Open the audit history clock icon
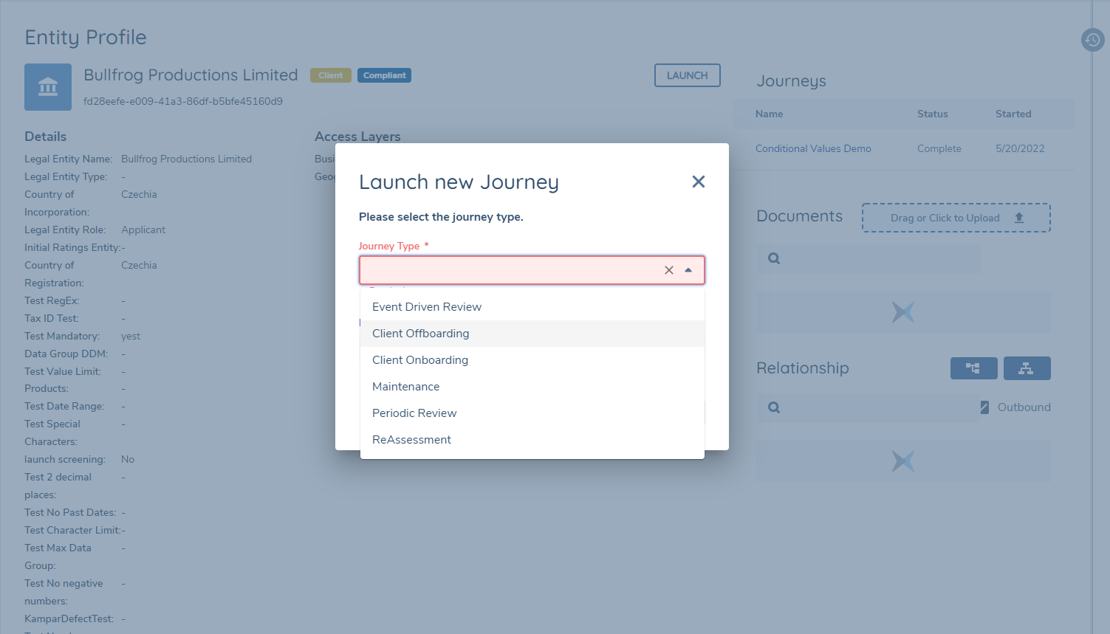1110x634 pixels. point(1092,40)
